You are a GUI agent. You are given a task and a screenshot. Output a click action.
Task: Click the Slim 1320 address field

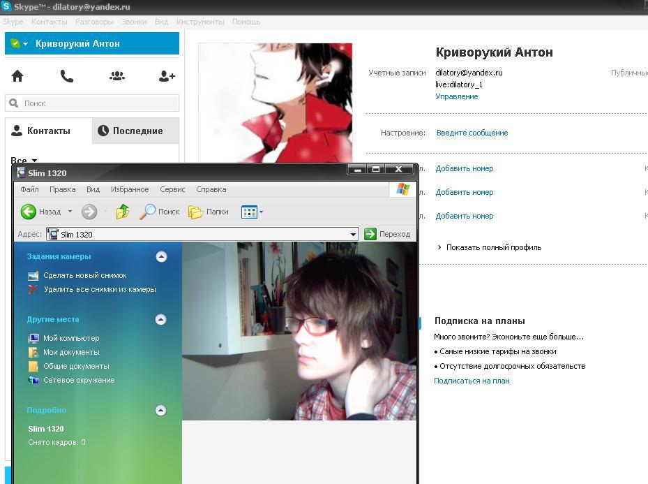202,235
